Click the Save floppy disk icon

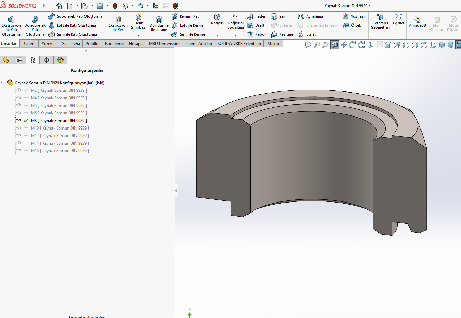pyautogui.click(x=100, y=6)
